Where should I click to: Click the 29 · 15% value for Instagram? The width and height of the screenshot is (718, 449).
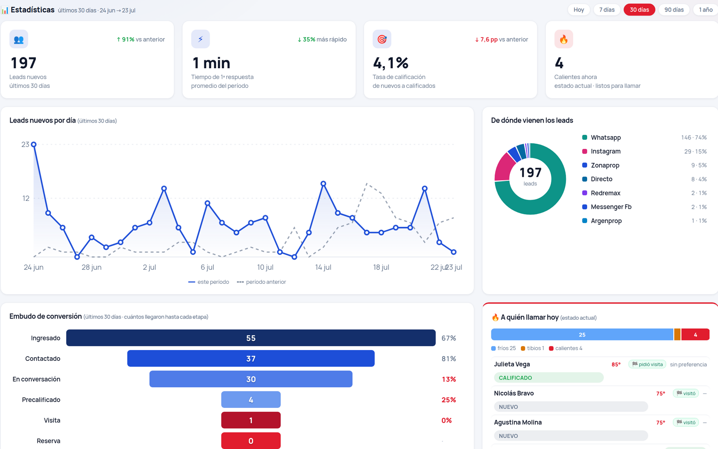click(695, 151)
